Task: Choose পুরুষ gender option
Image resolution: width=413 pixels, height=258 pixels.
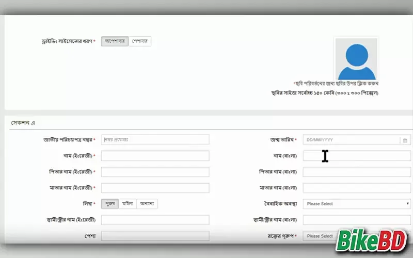Action: coord(109,204)
